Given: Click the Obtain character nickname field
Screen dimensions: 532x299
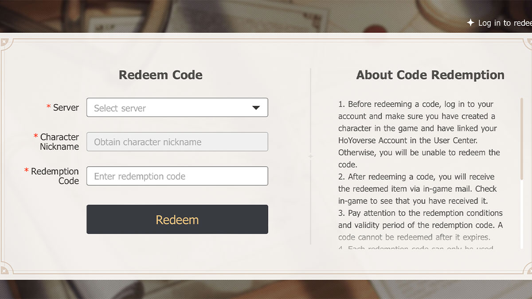Looking at the screenshot, I should point(177,142).
